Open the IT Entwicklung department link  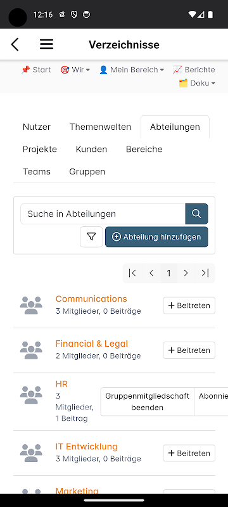click(87, 447)
